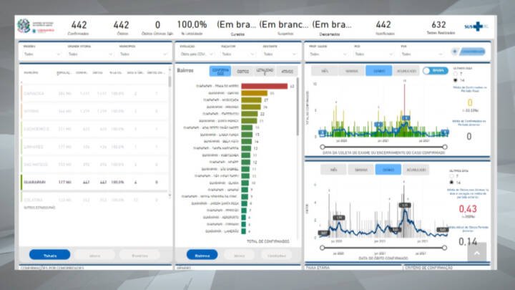This screenshot has height=290, width=515.
Task: Select 7 days radio in confirmed chart
Action: click(x=455, y=74)
